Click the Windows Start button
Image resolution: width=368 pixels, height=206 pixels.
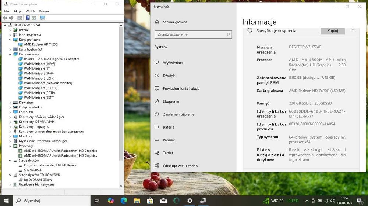tap(7, 201)
